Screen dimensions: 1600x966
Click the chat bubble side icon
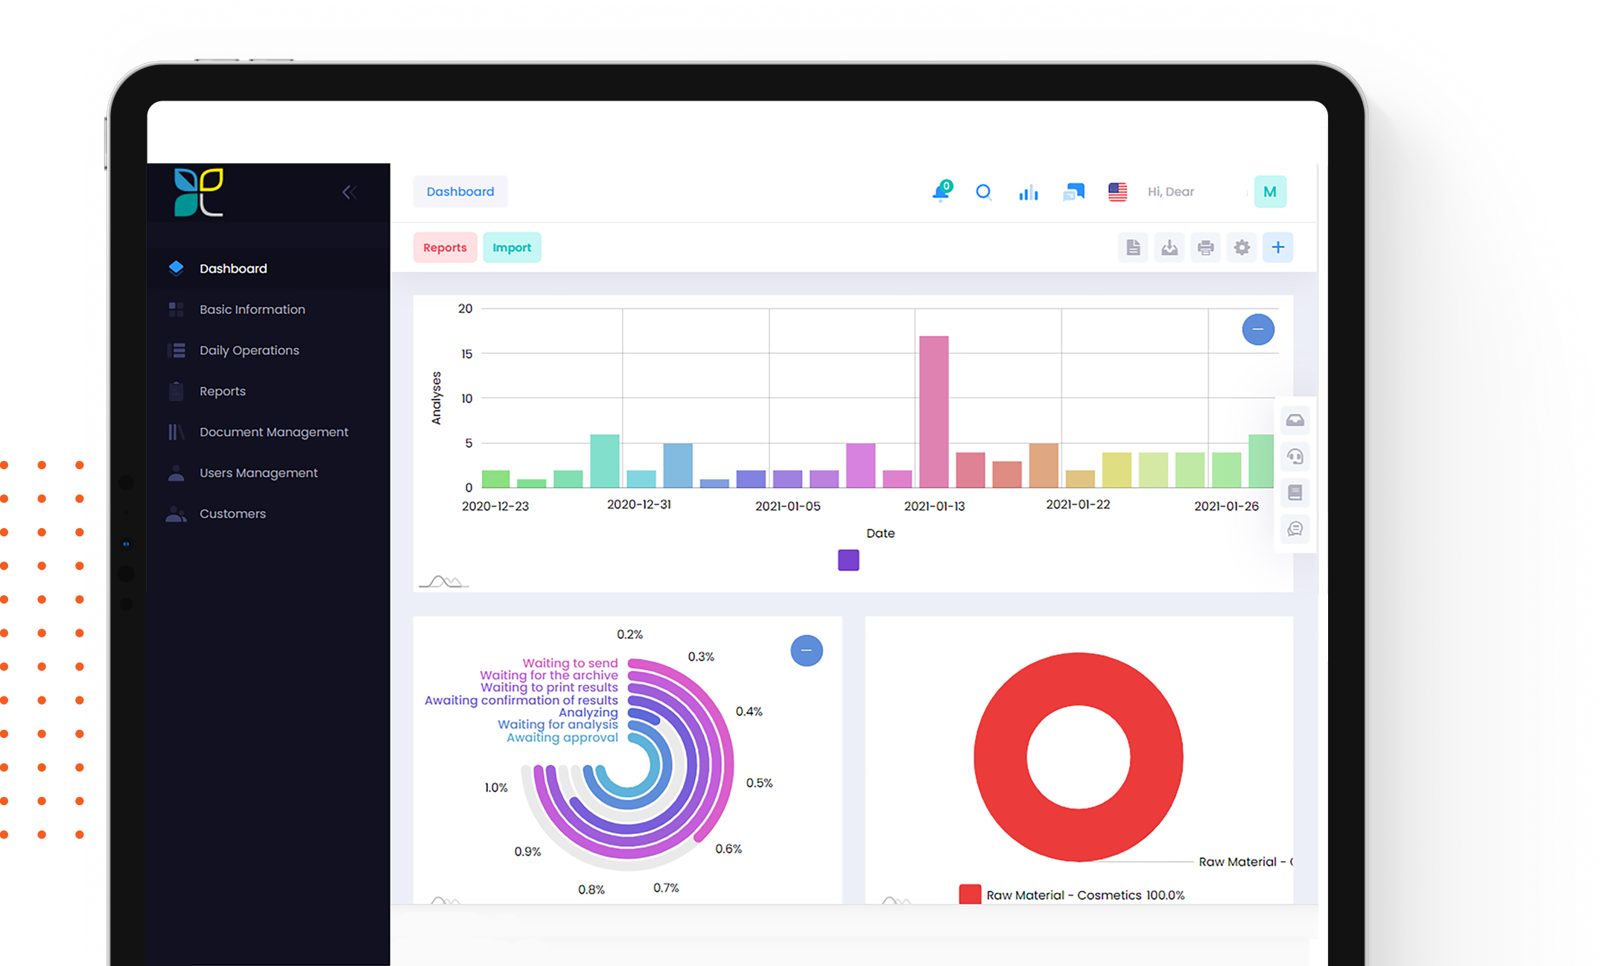pos(1295,529)
